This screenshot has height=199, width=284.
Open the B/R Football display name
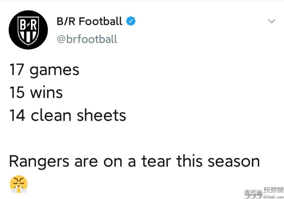coord(89,21)
